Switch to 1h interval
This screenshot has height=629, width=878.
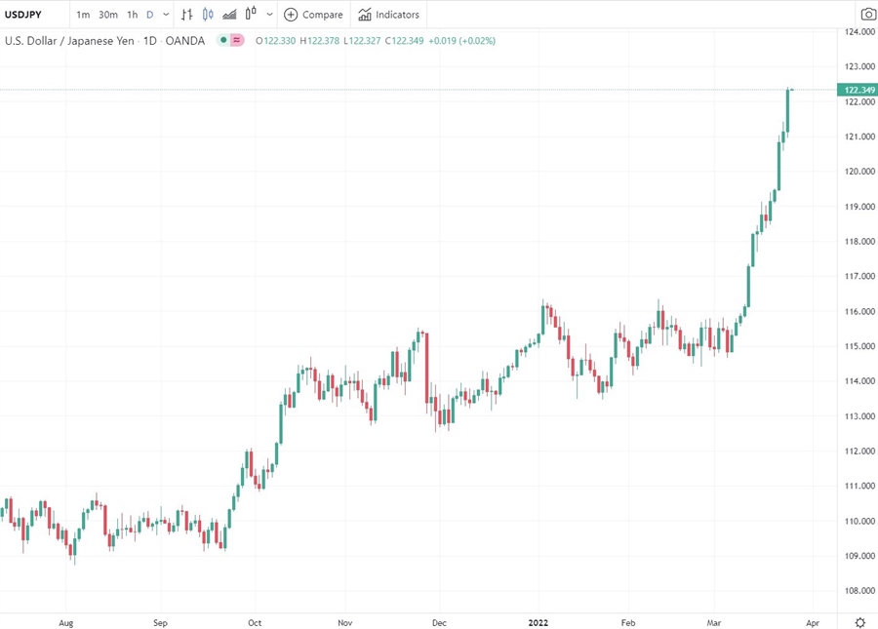[x=132, y=15]
